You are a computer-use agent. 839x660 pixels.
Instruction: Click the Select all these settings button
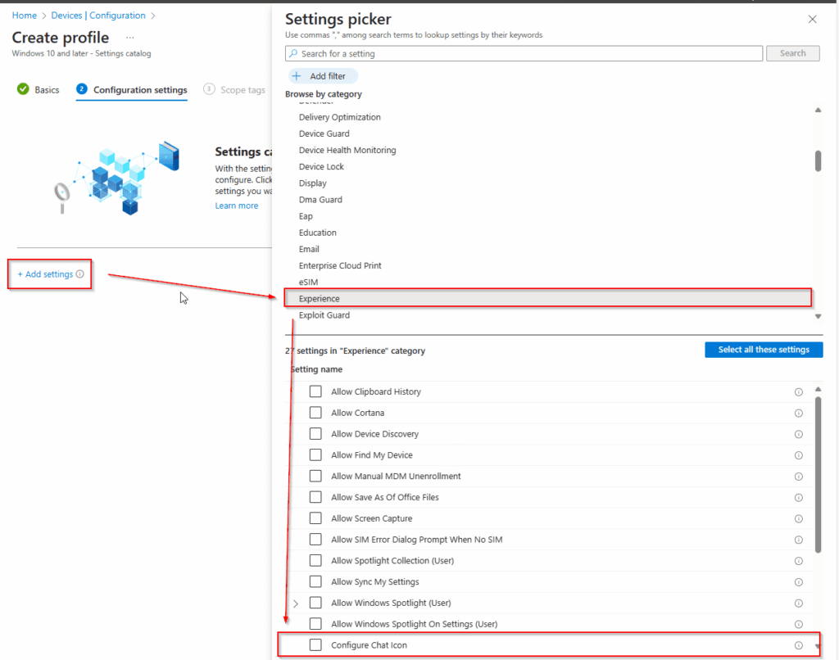pyautogui.click(x=763, y=350)
